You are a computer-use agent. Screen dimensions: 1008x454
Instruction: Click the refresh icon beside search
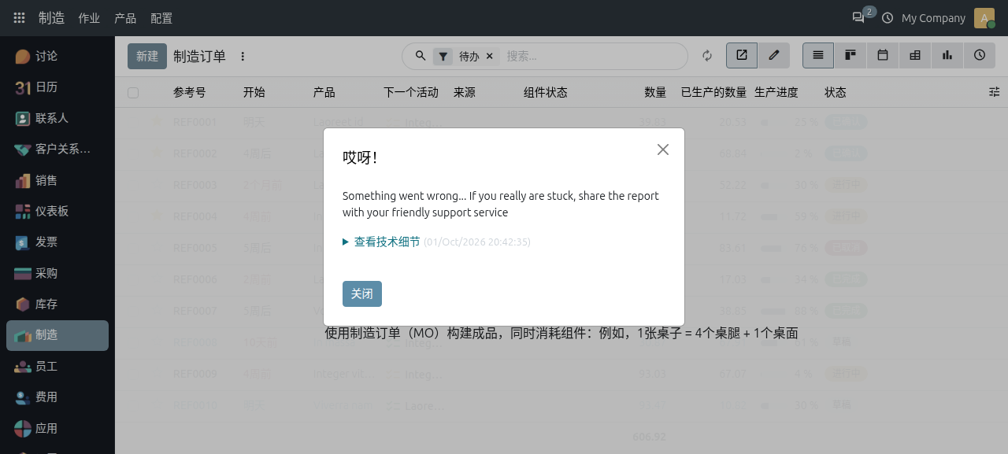[707, 56]
